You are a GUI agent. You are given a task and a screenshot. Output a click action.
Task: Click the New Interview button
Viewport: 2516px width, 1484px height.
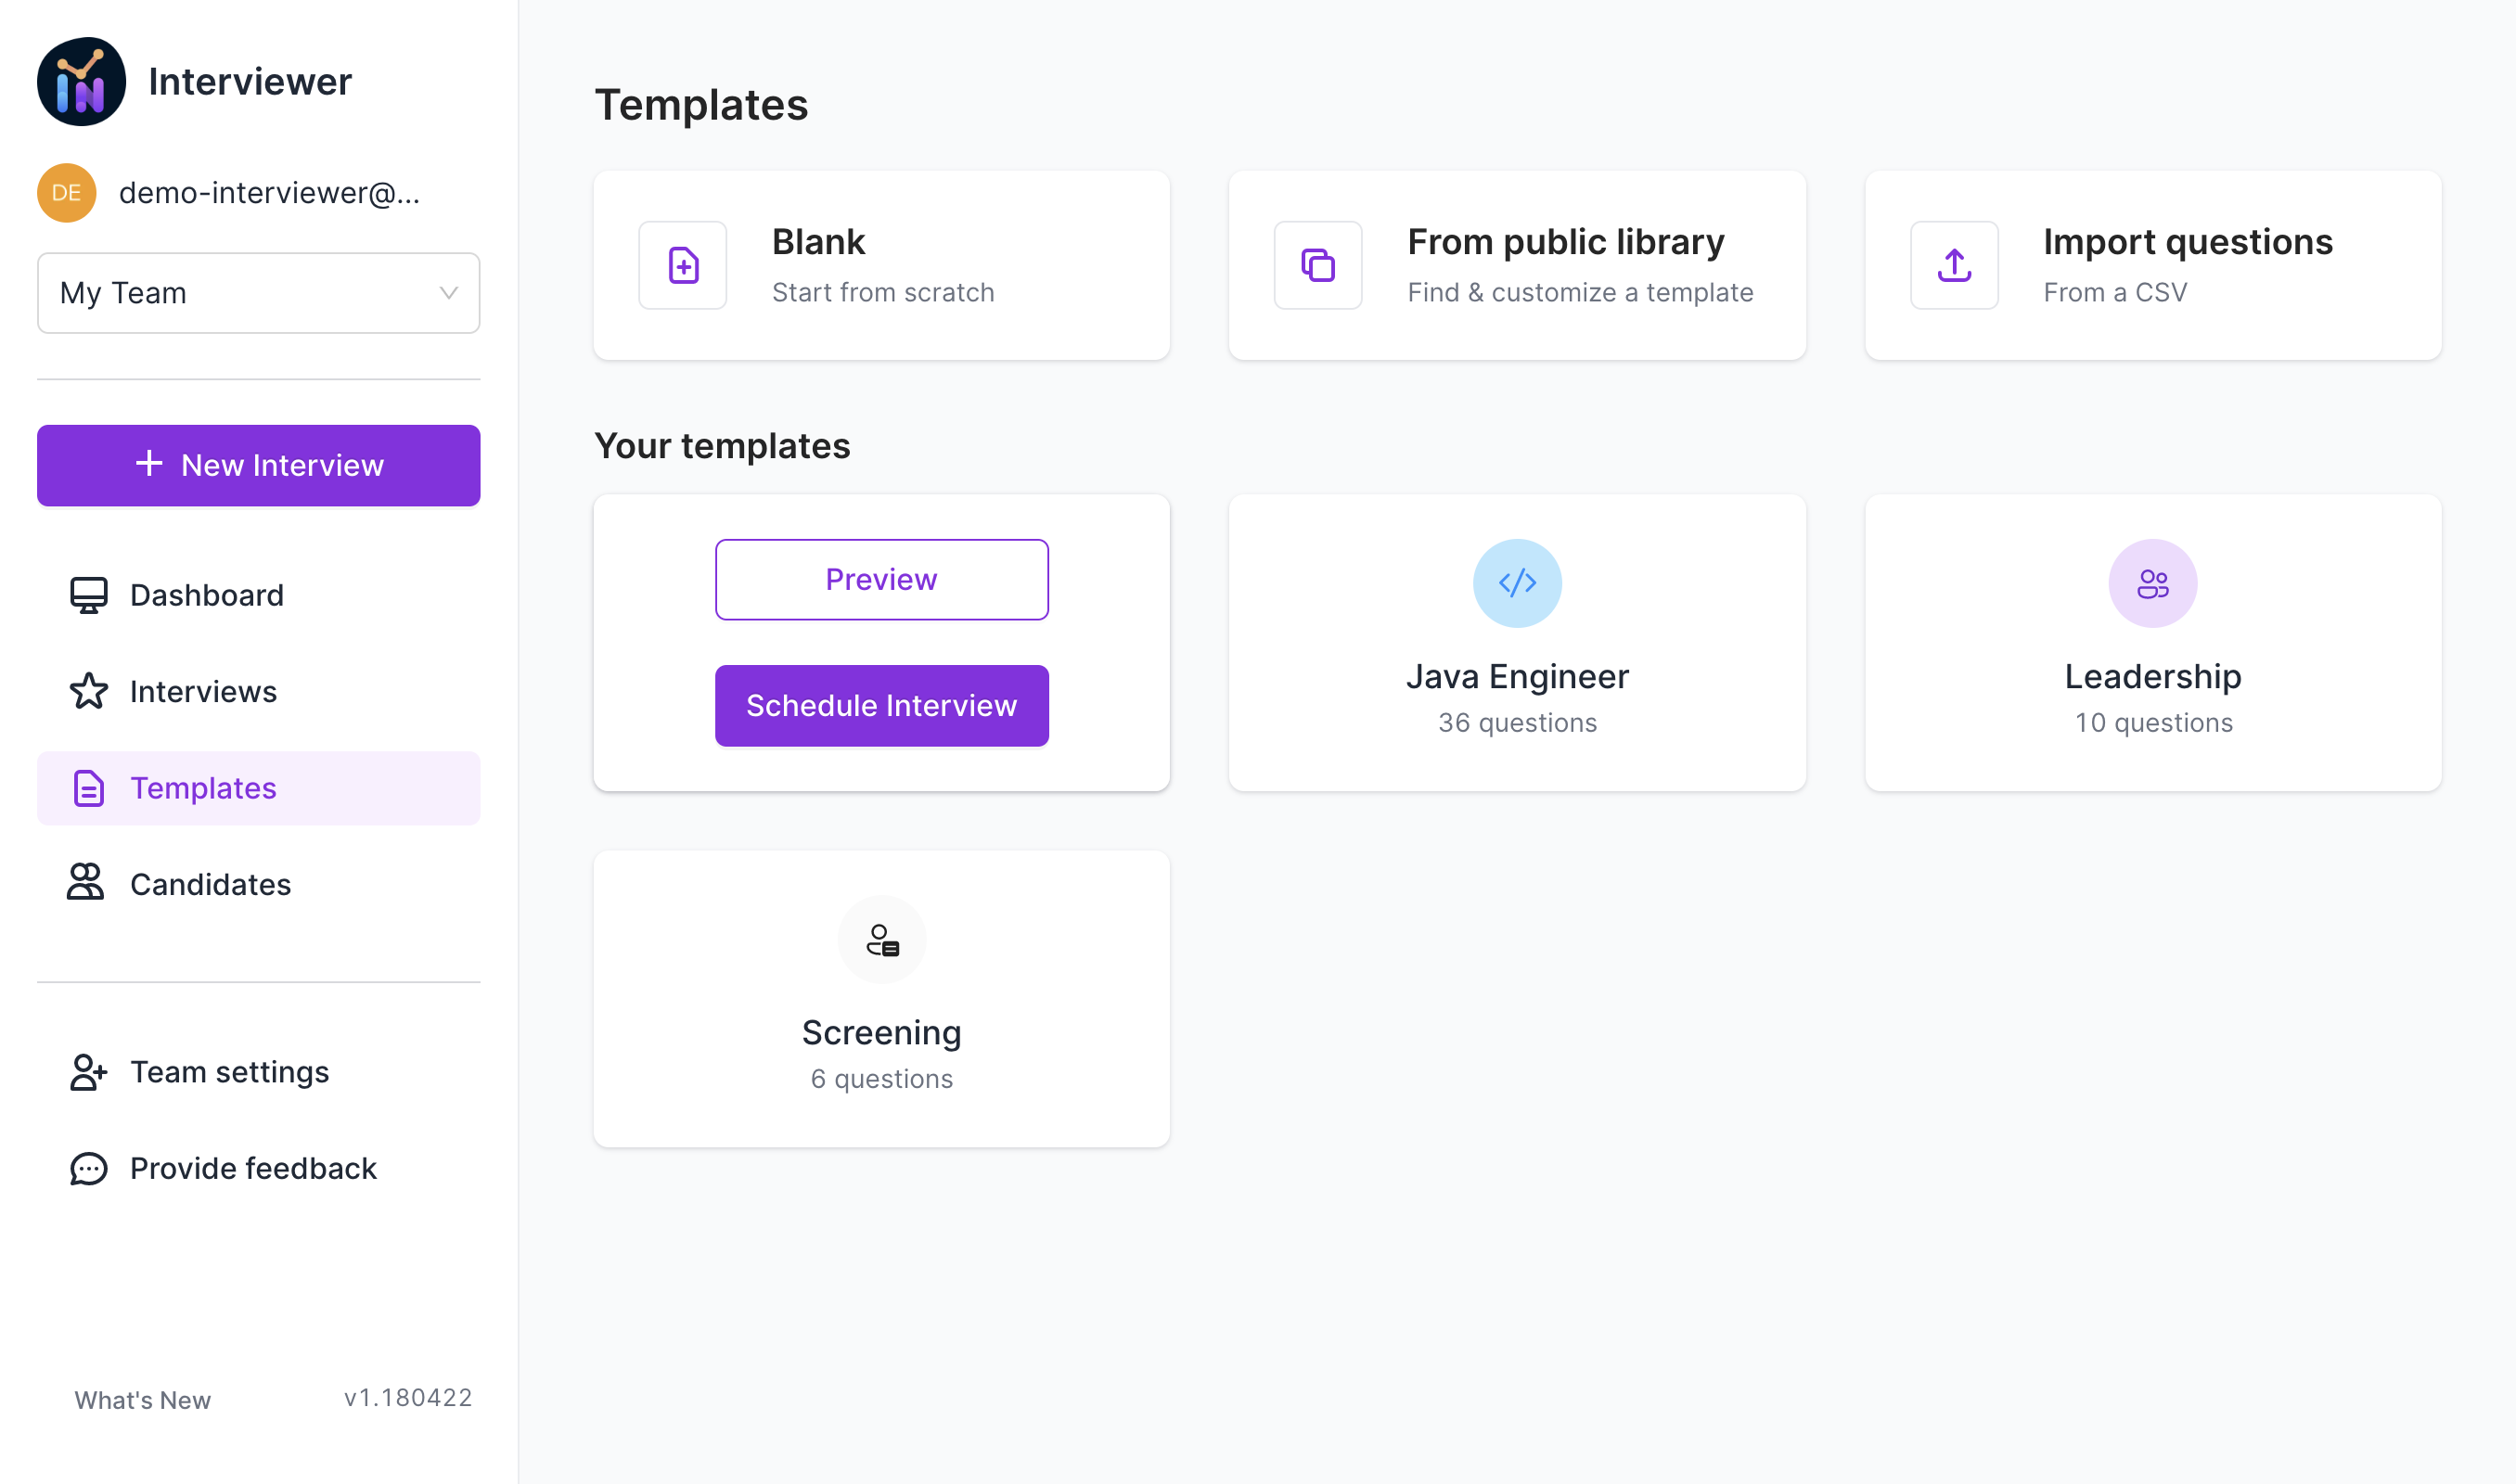point(258,465)
